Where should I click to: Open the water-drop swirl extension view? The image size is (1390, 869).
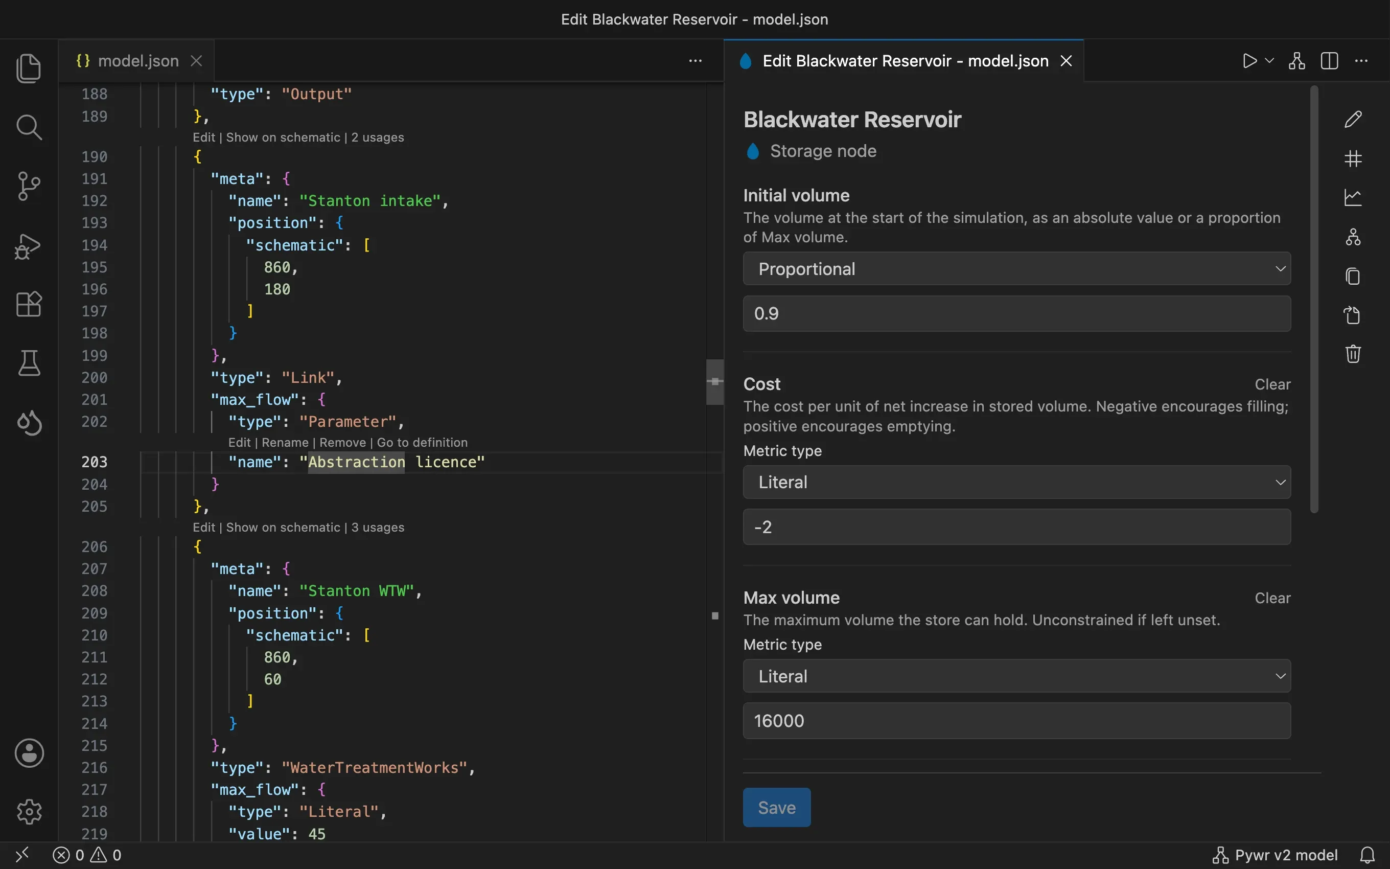click(x=29, y=422)
